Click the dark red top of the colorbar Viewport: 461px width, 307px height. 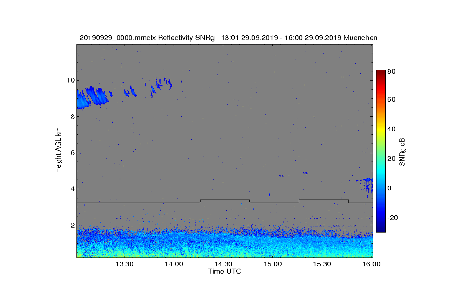point(381,73)
